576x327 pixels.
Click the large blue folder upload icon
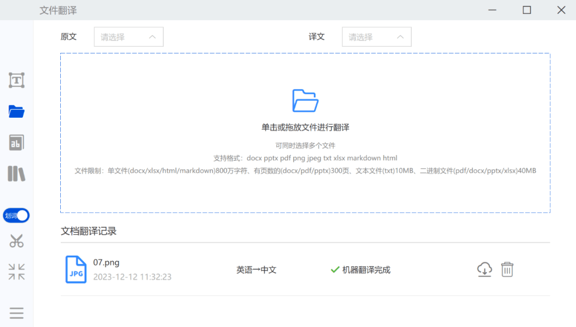tap(305, 101)
